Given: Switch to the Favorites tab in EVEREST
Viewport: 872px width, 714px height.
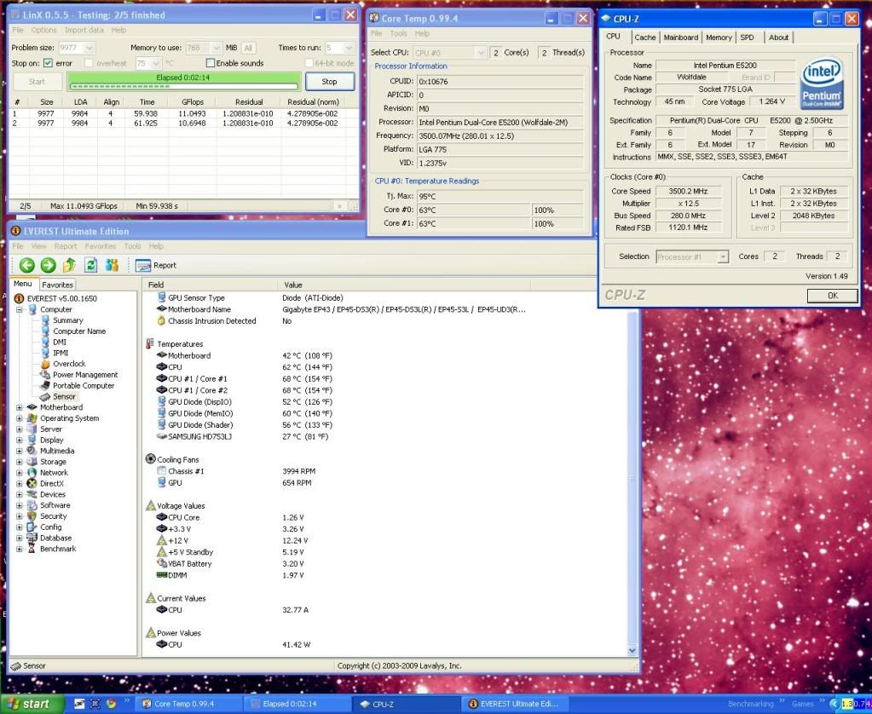Looking at the screenshot, I should (57, 285).
